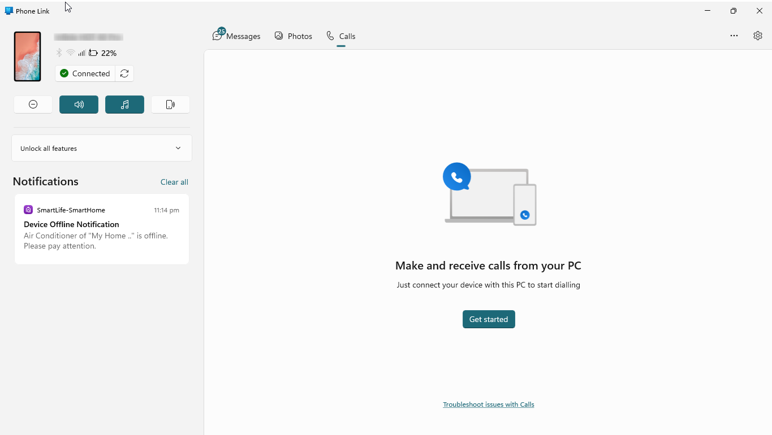
Task: Toggle Do Not Disturb on phone
Action: tap(33, 105)
